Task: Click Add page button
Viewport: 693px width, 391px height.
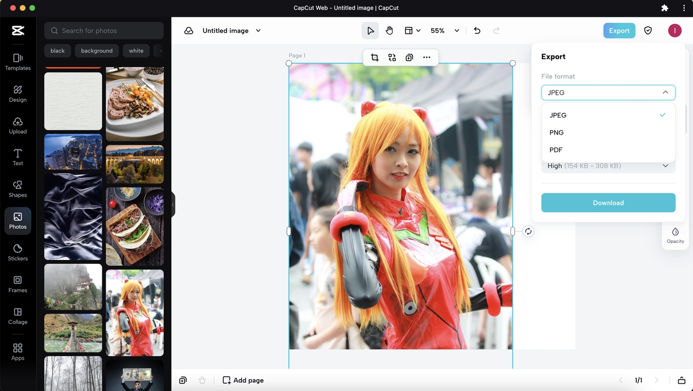Action: pyautogui.click(x=243, y=380)
